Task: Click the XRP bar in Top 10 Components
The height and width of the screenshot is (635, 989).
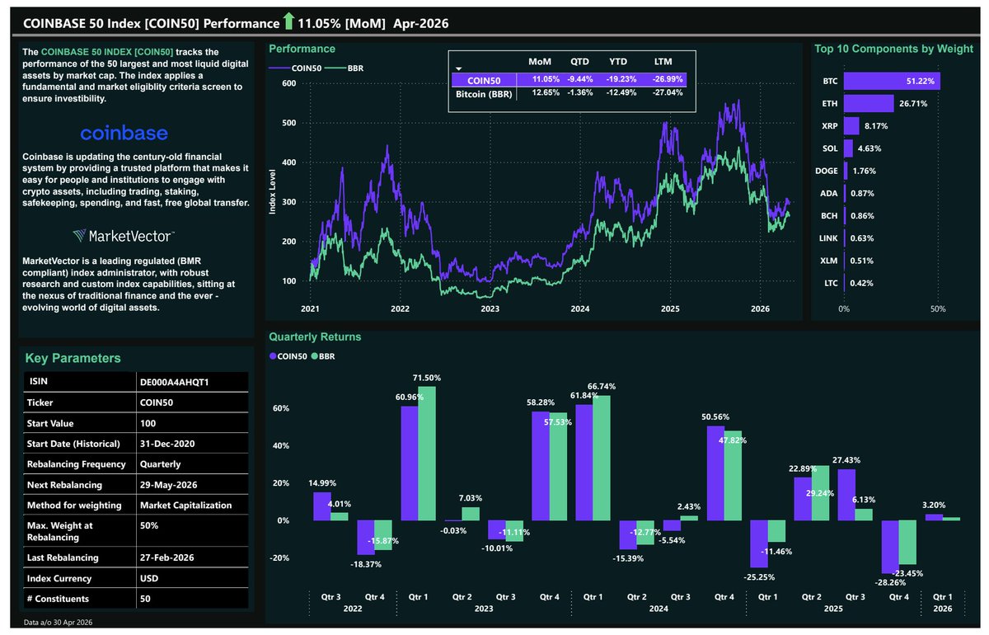Action: point(851,125)
